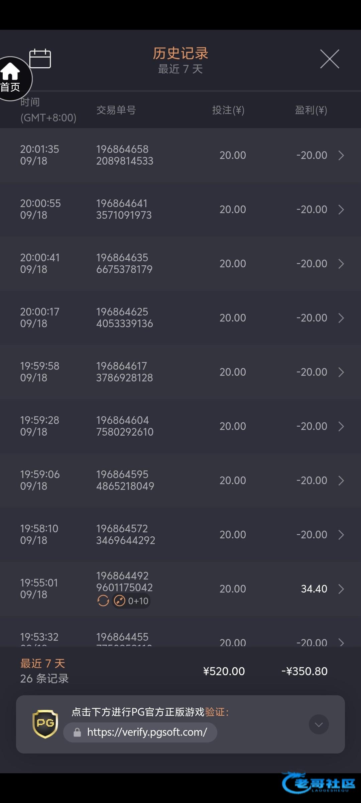Open the 20:00:17 record chevron arrow

coord(341,318)
